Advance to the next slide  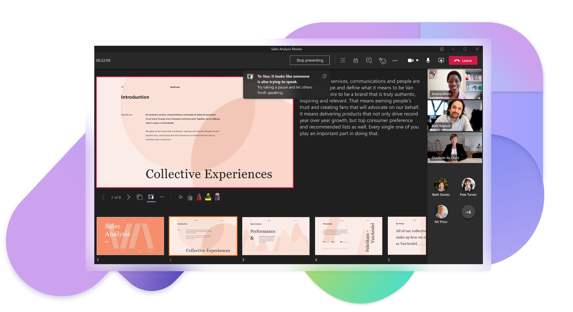click(x=128, y=197)
